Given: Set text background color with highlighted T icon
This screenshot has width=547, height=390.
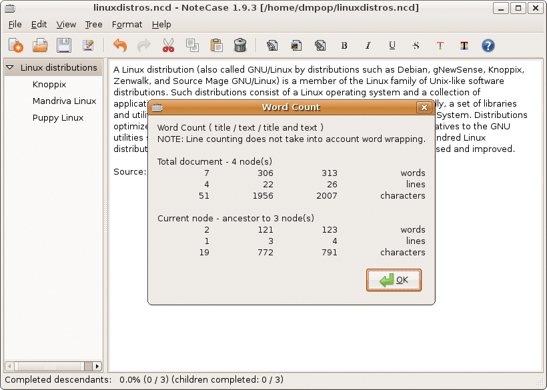Looking at the screenshot, I should 464,45.
